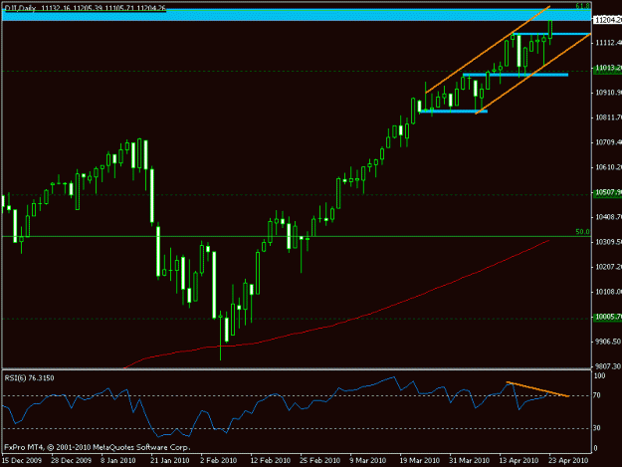Image resolution: width=622 pixels, height=467 pixels.
Task: Click the 31 Mar 2010 date label
Action: point(470,461)
